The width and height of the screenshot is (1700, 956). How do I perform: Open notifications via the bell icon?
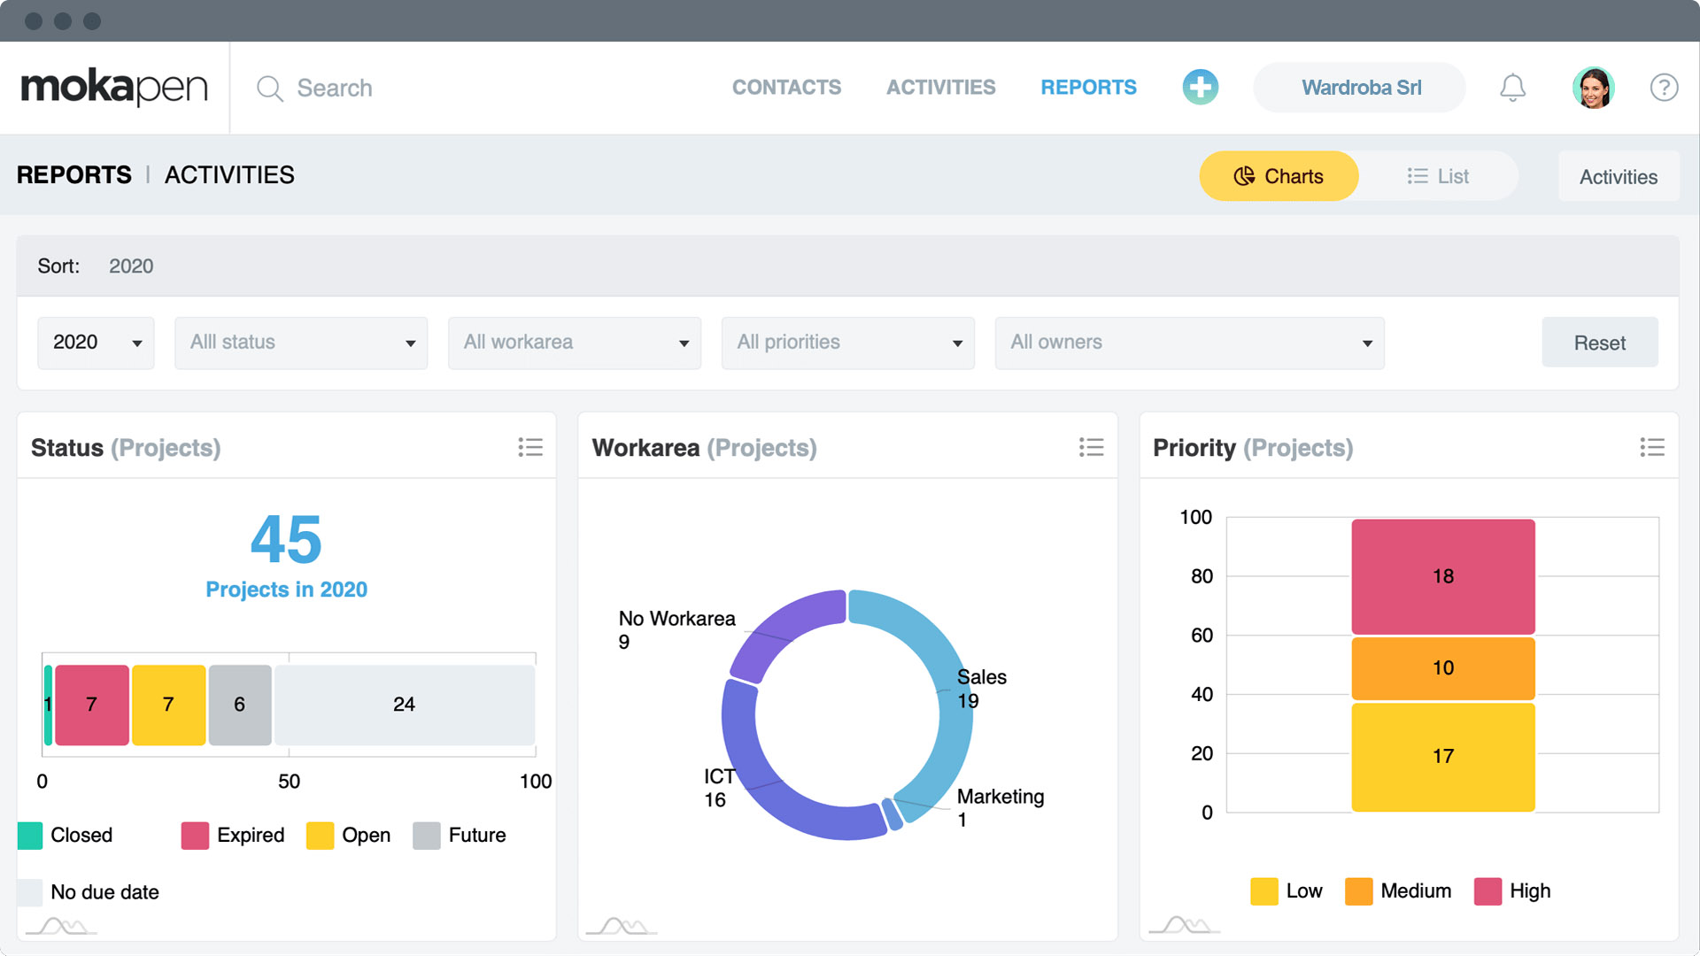coord(1513,88)
